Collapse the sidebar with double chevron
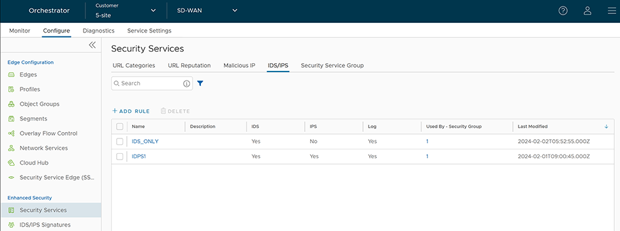Viewport: 620px width, 231px height. (x=92, y=45)
